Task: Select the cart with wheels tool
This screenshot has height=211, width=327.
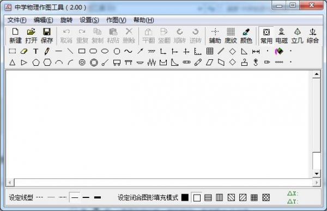Action: coord(117,63)
